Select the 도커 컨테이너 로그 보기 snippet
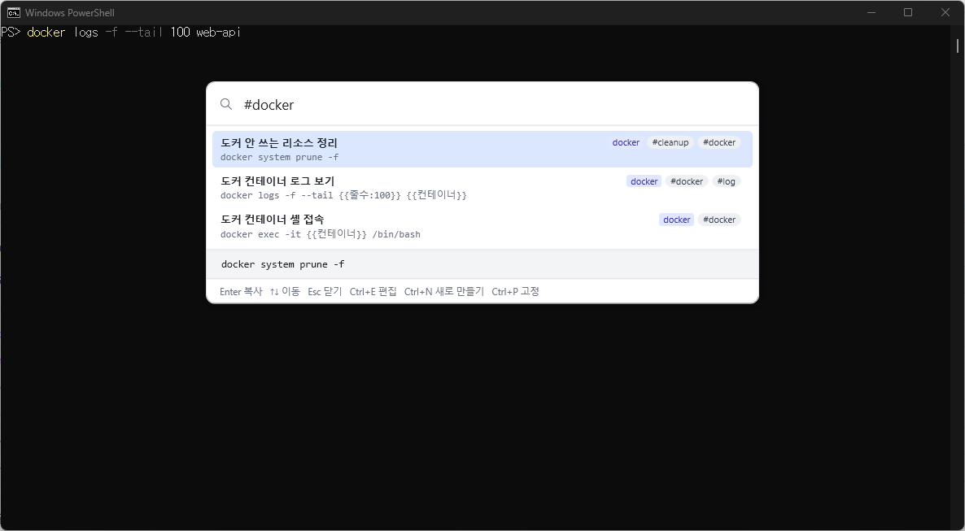The width and height of the screenshot is (965, 531). [482, 188]
